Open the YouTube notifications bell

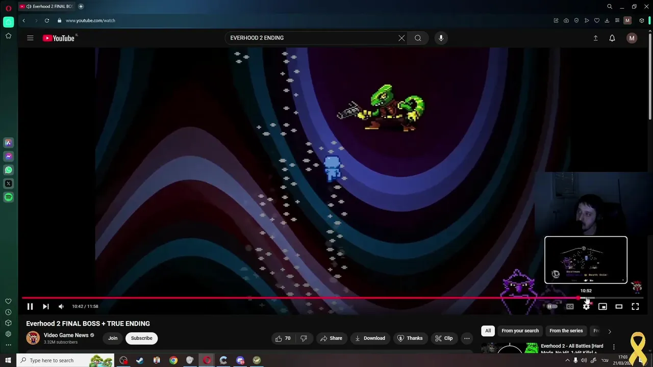[612, 38]
